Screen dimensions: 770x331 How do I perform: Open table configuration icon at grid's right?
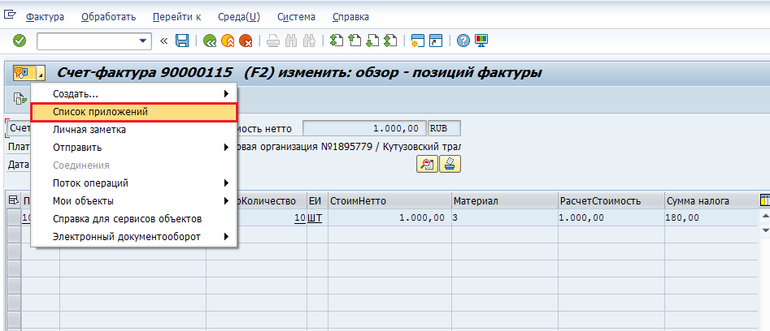point(764,200)
